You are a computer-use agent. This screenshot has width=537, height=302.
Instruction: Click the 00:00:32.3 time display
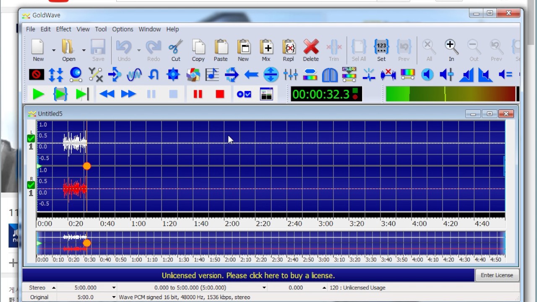pyautogui.click(x=326, y=94)
